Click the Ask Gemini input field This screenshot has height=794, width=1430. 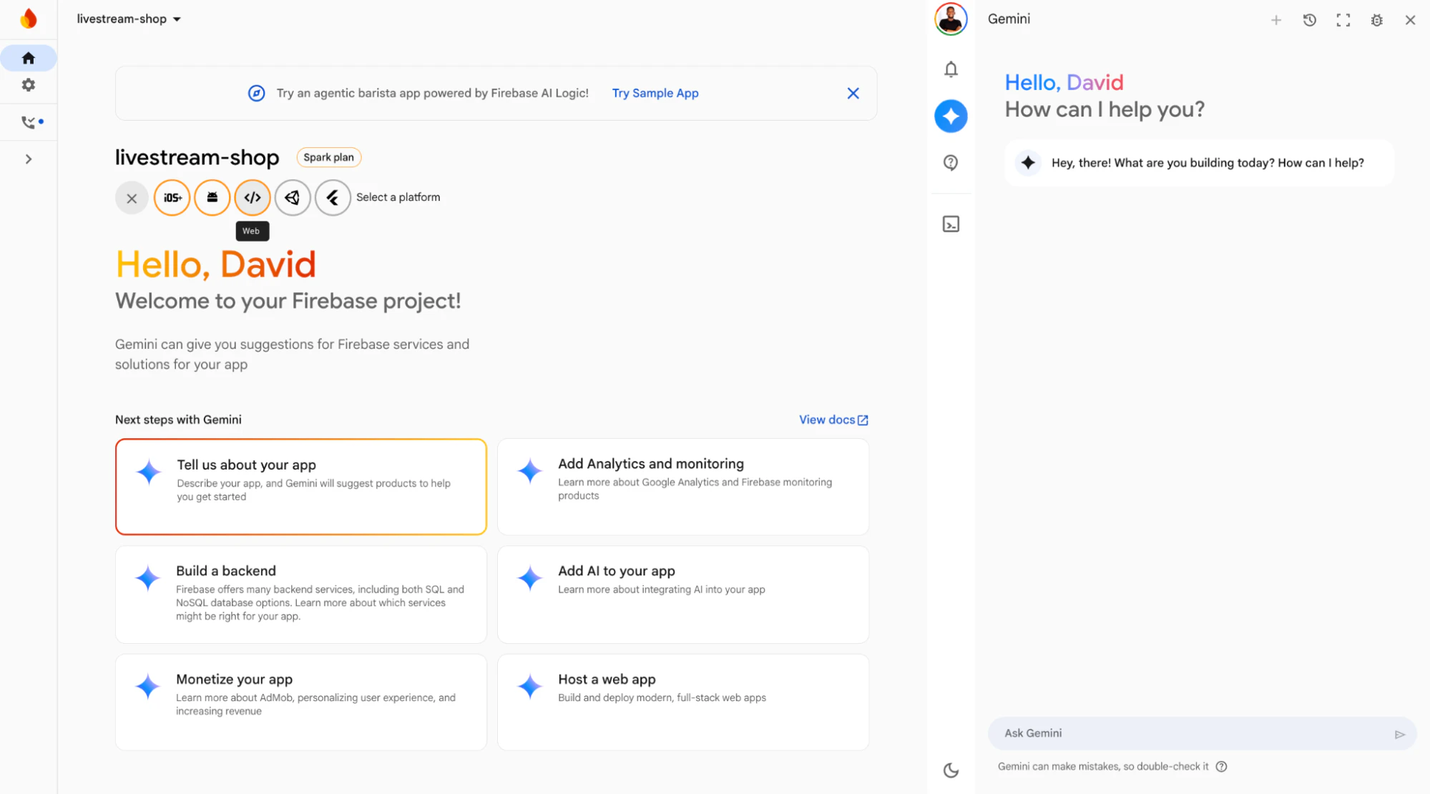click(1187, 733)
